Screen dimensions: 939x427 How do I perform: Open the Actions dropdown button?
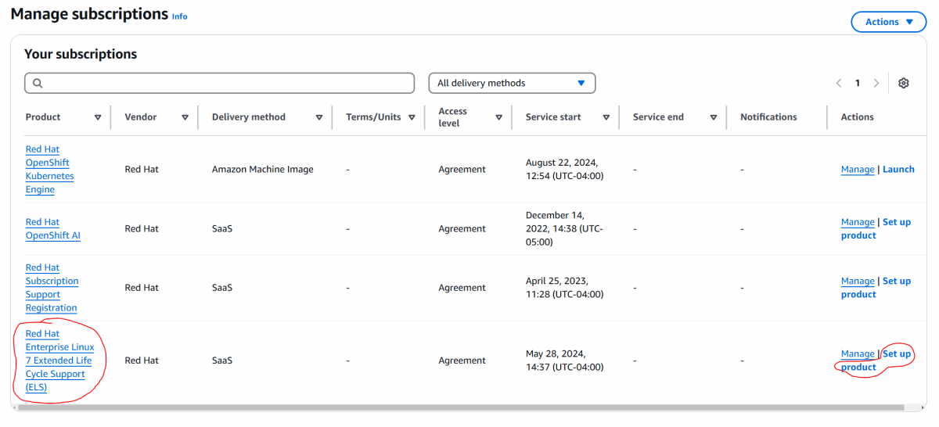point(888,22)
